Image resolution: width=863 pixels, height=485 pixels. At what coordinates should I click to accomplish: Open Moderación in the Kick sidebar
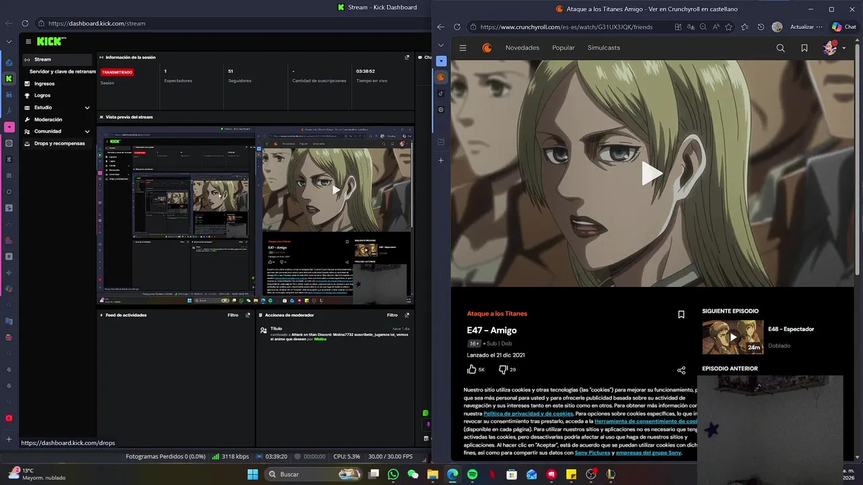[48, 119]
